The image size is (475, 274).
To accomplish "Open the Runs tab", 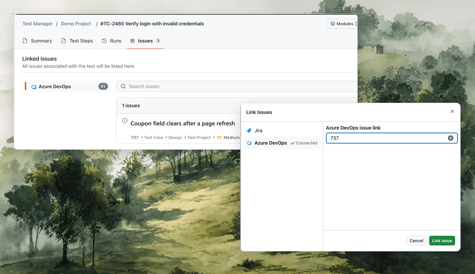I will pos(112,41).
